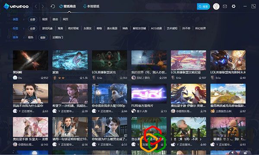This screenshot has width=259, height=155.
Task: Open the beach landscape wallpaper thumbnail
Action: coord(228,93)
